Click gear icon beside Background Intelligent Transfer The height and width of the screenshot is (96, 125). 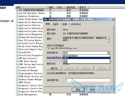coord(17,37)
